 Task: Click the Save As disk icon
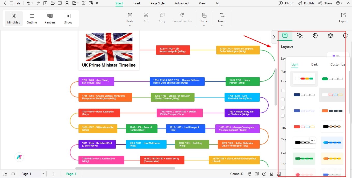[x=91, y=3]
